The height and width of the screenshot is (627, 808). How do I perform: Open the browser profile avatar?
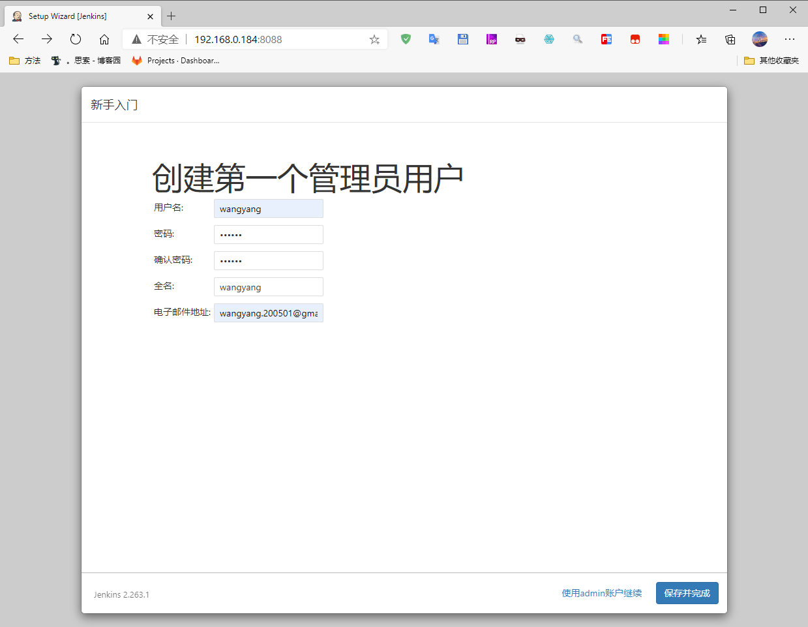760,39
